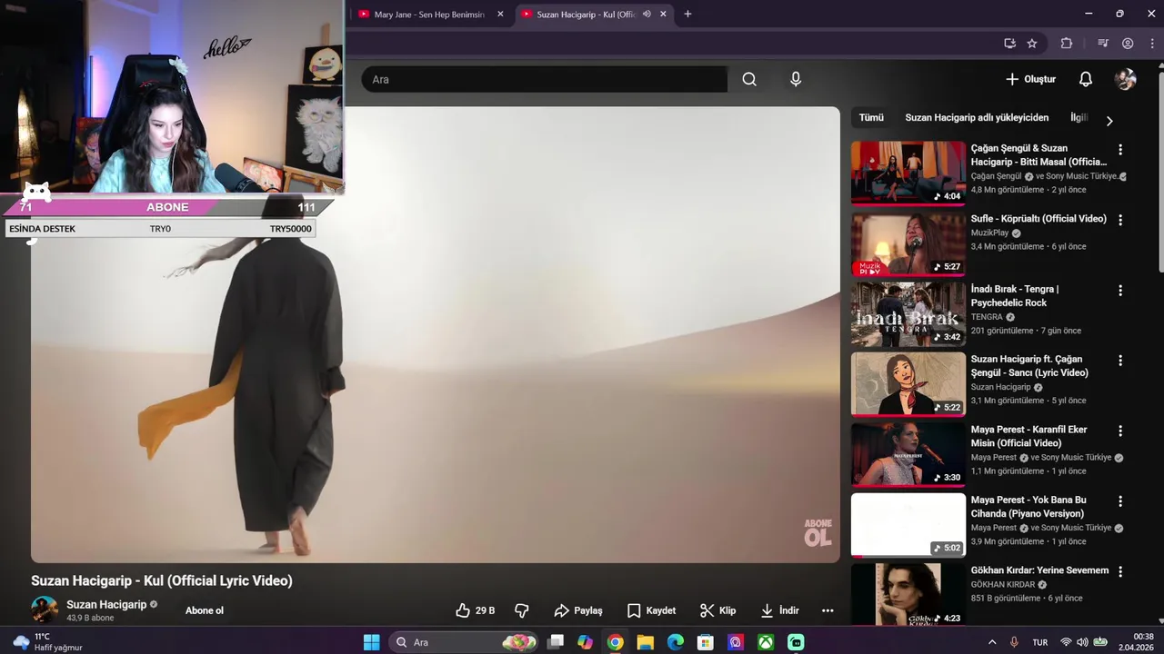Click the install app icon in address bar
1164x654 pixels.
(x=1009, y=43)
